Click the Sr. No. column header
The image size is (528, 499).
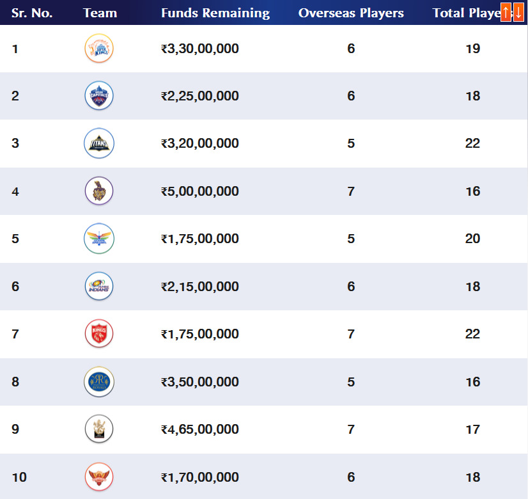33,12
